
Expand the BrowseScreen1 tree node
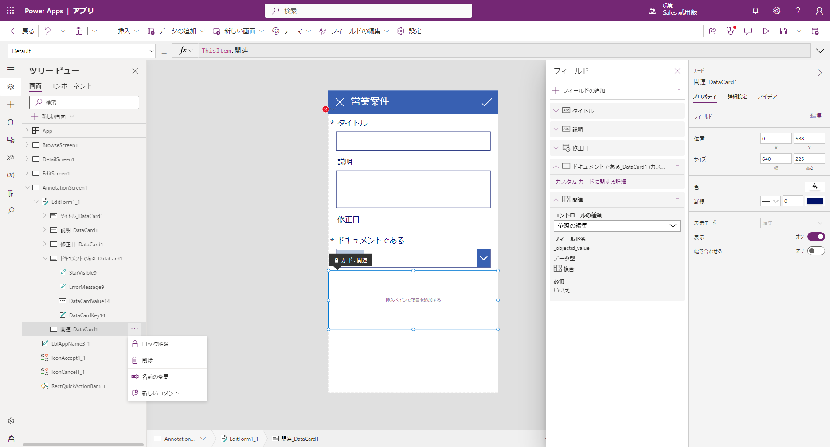pyautogui.click(x=27, y=145)
